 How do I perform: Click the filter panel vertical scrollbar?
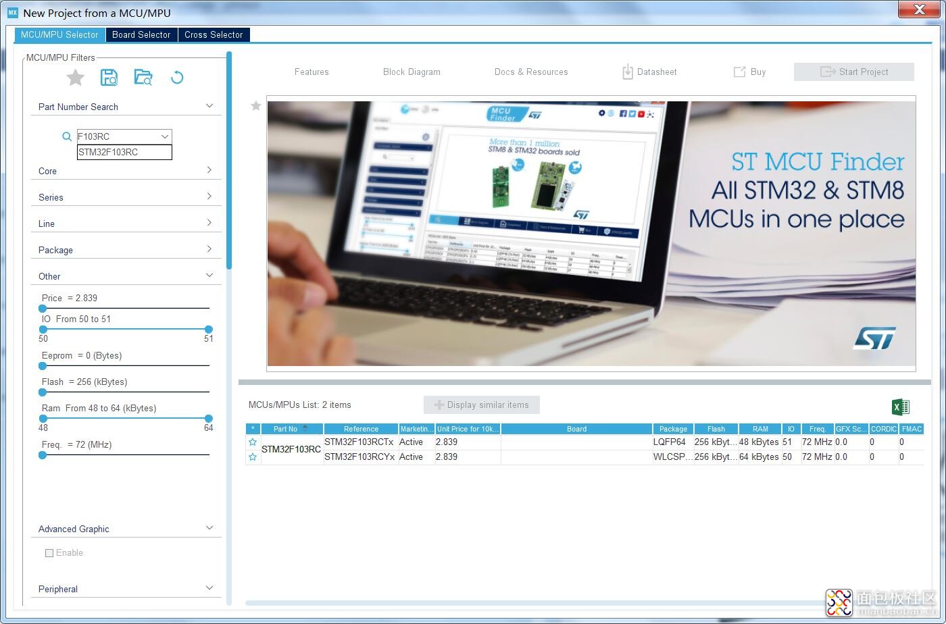[x=229, y=162]
